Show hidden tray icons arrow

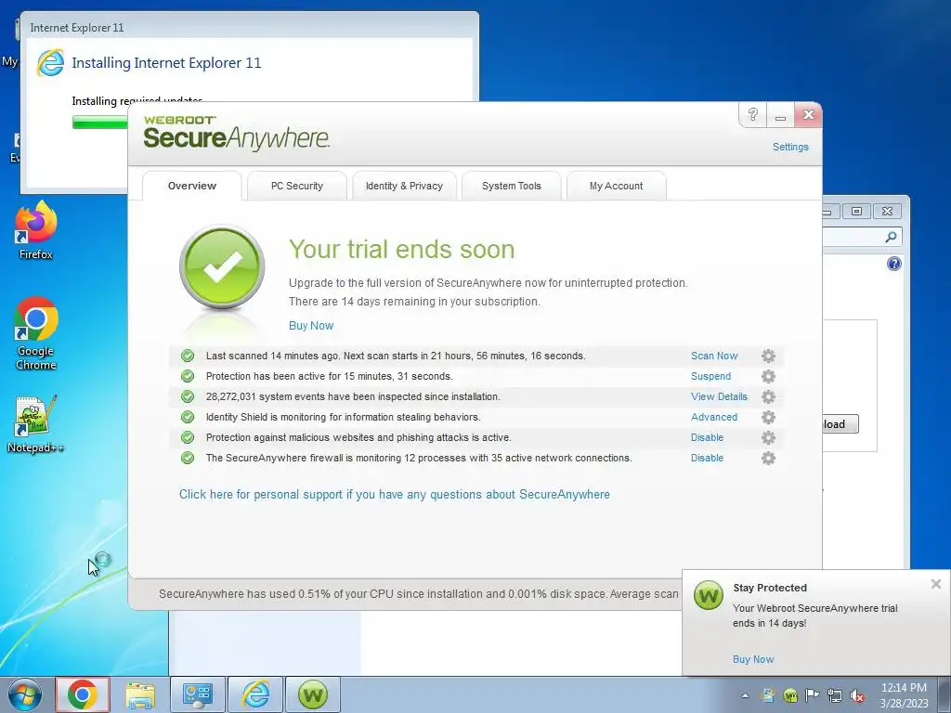[x=745, y=696]
